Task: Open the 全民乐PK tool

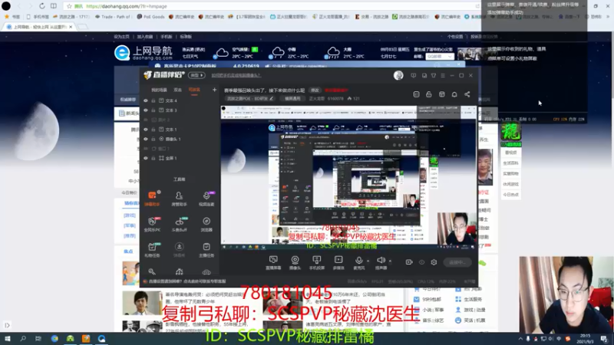Action: point(152,224)
